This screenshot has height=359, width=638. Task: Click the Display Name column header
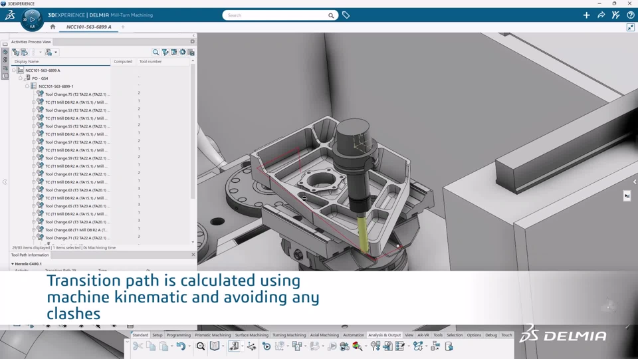pos(60,61)
